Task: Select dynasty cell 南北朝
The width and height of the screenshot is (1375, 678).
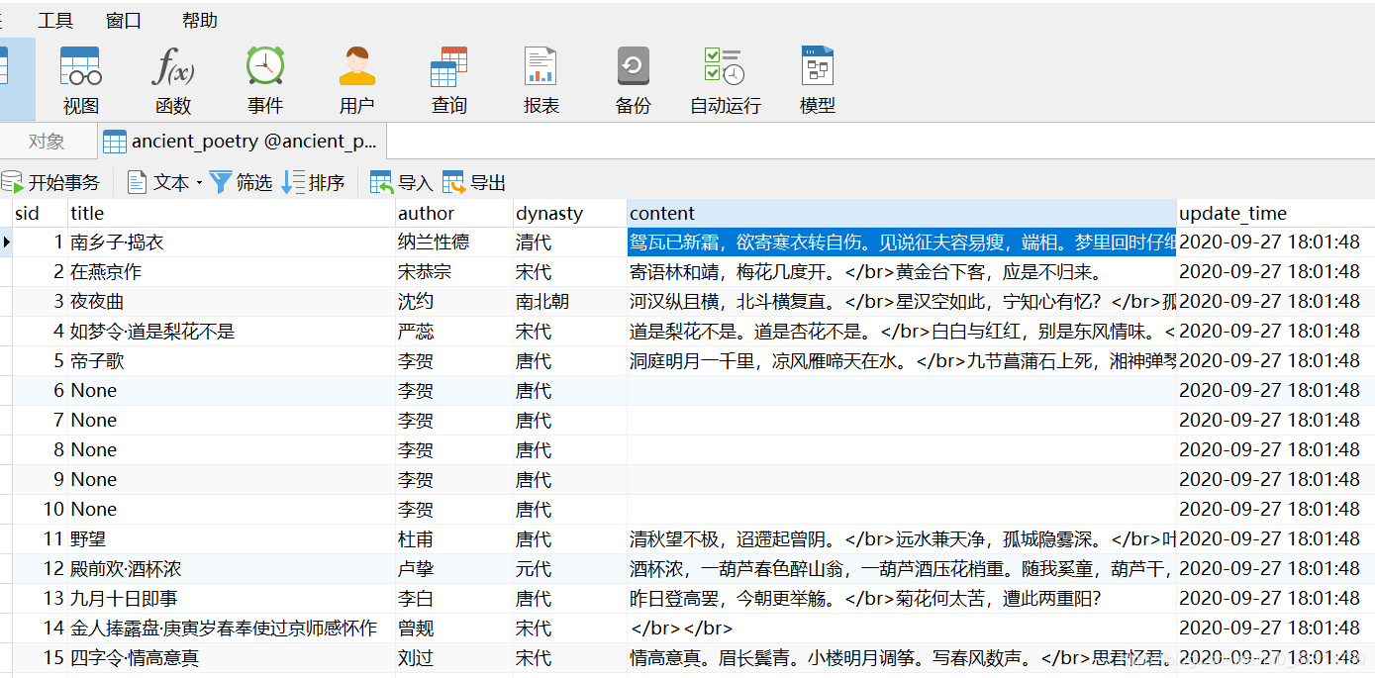Action: point(570,302)
